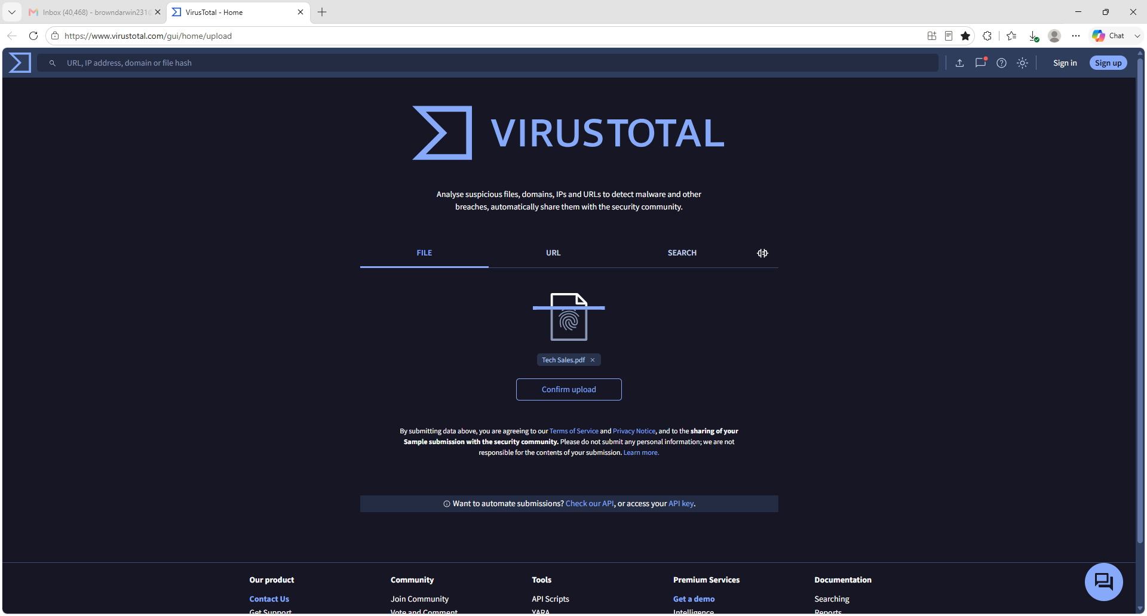
Task: Open the downloads icon
Action: coord(1033,36)
